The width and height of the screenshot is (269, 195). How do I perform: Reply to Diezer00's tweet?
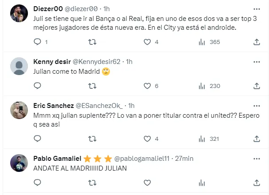point(38,42)
